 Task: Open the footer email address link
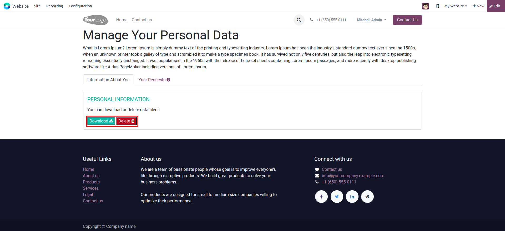[353, 176]
